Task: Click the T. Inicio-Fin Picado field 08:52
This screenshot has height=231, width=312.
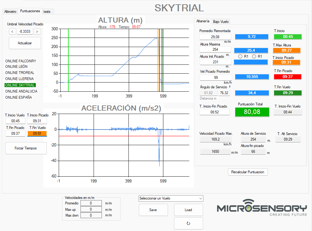Action: 214,112
